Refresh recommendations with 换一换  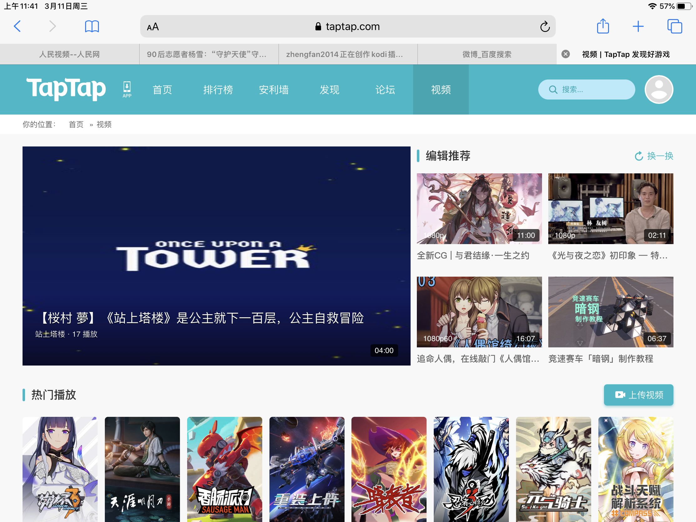click(x=654, y=156)
